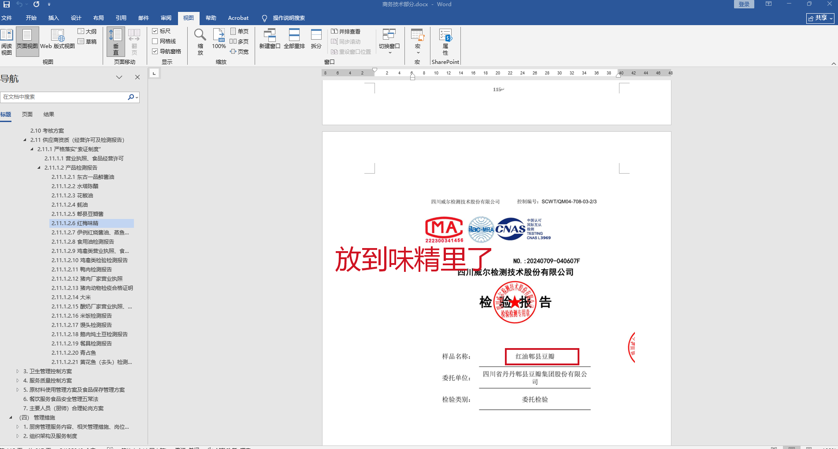Open the 导航 pane task options arrow
Image resolution: width=838 pixels, height=449 pixels.
[119, 77]
